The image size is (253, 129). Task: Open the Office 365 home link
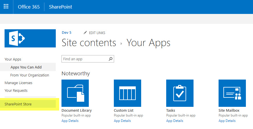pyautogui.click(x=29, y=7)
